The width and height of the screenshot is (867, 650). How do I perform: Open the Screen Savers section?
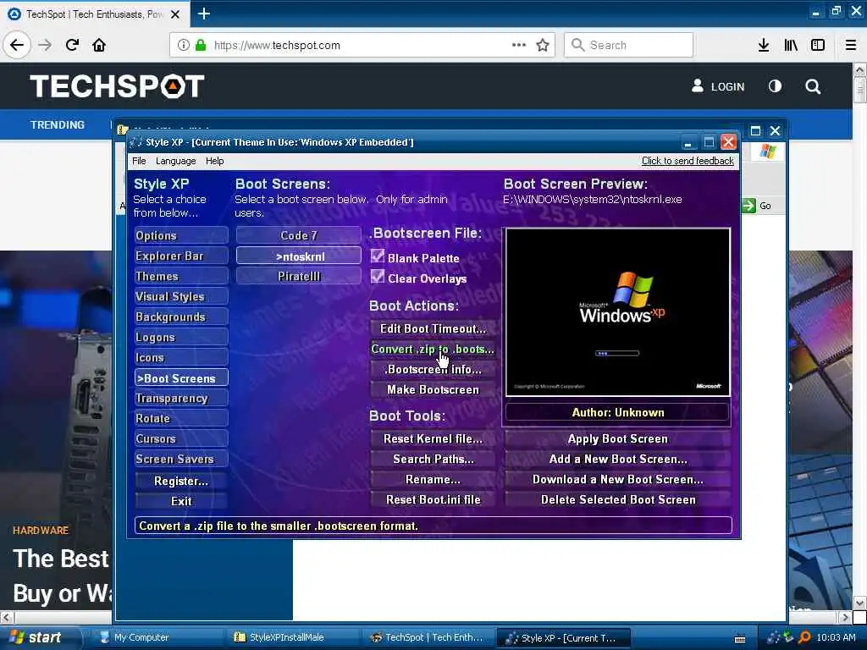[181, 459]
